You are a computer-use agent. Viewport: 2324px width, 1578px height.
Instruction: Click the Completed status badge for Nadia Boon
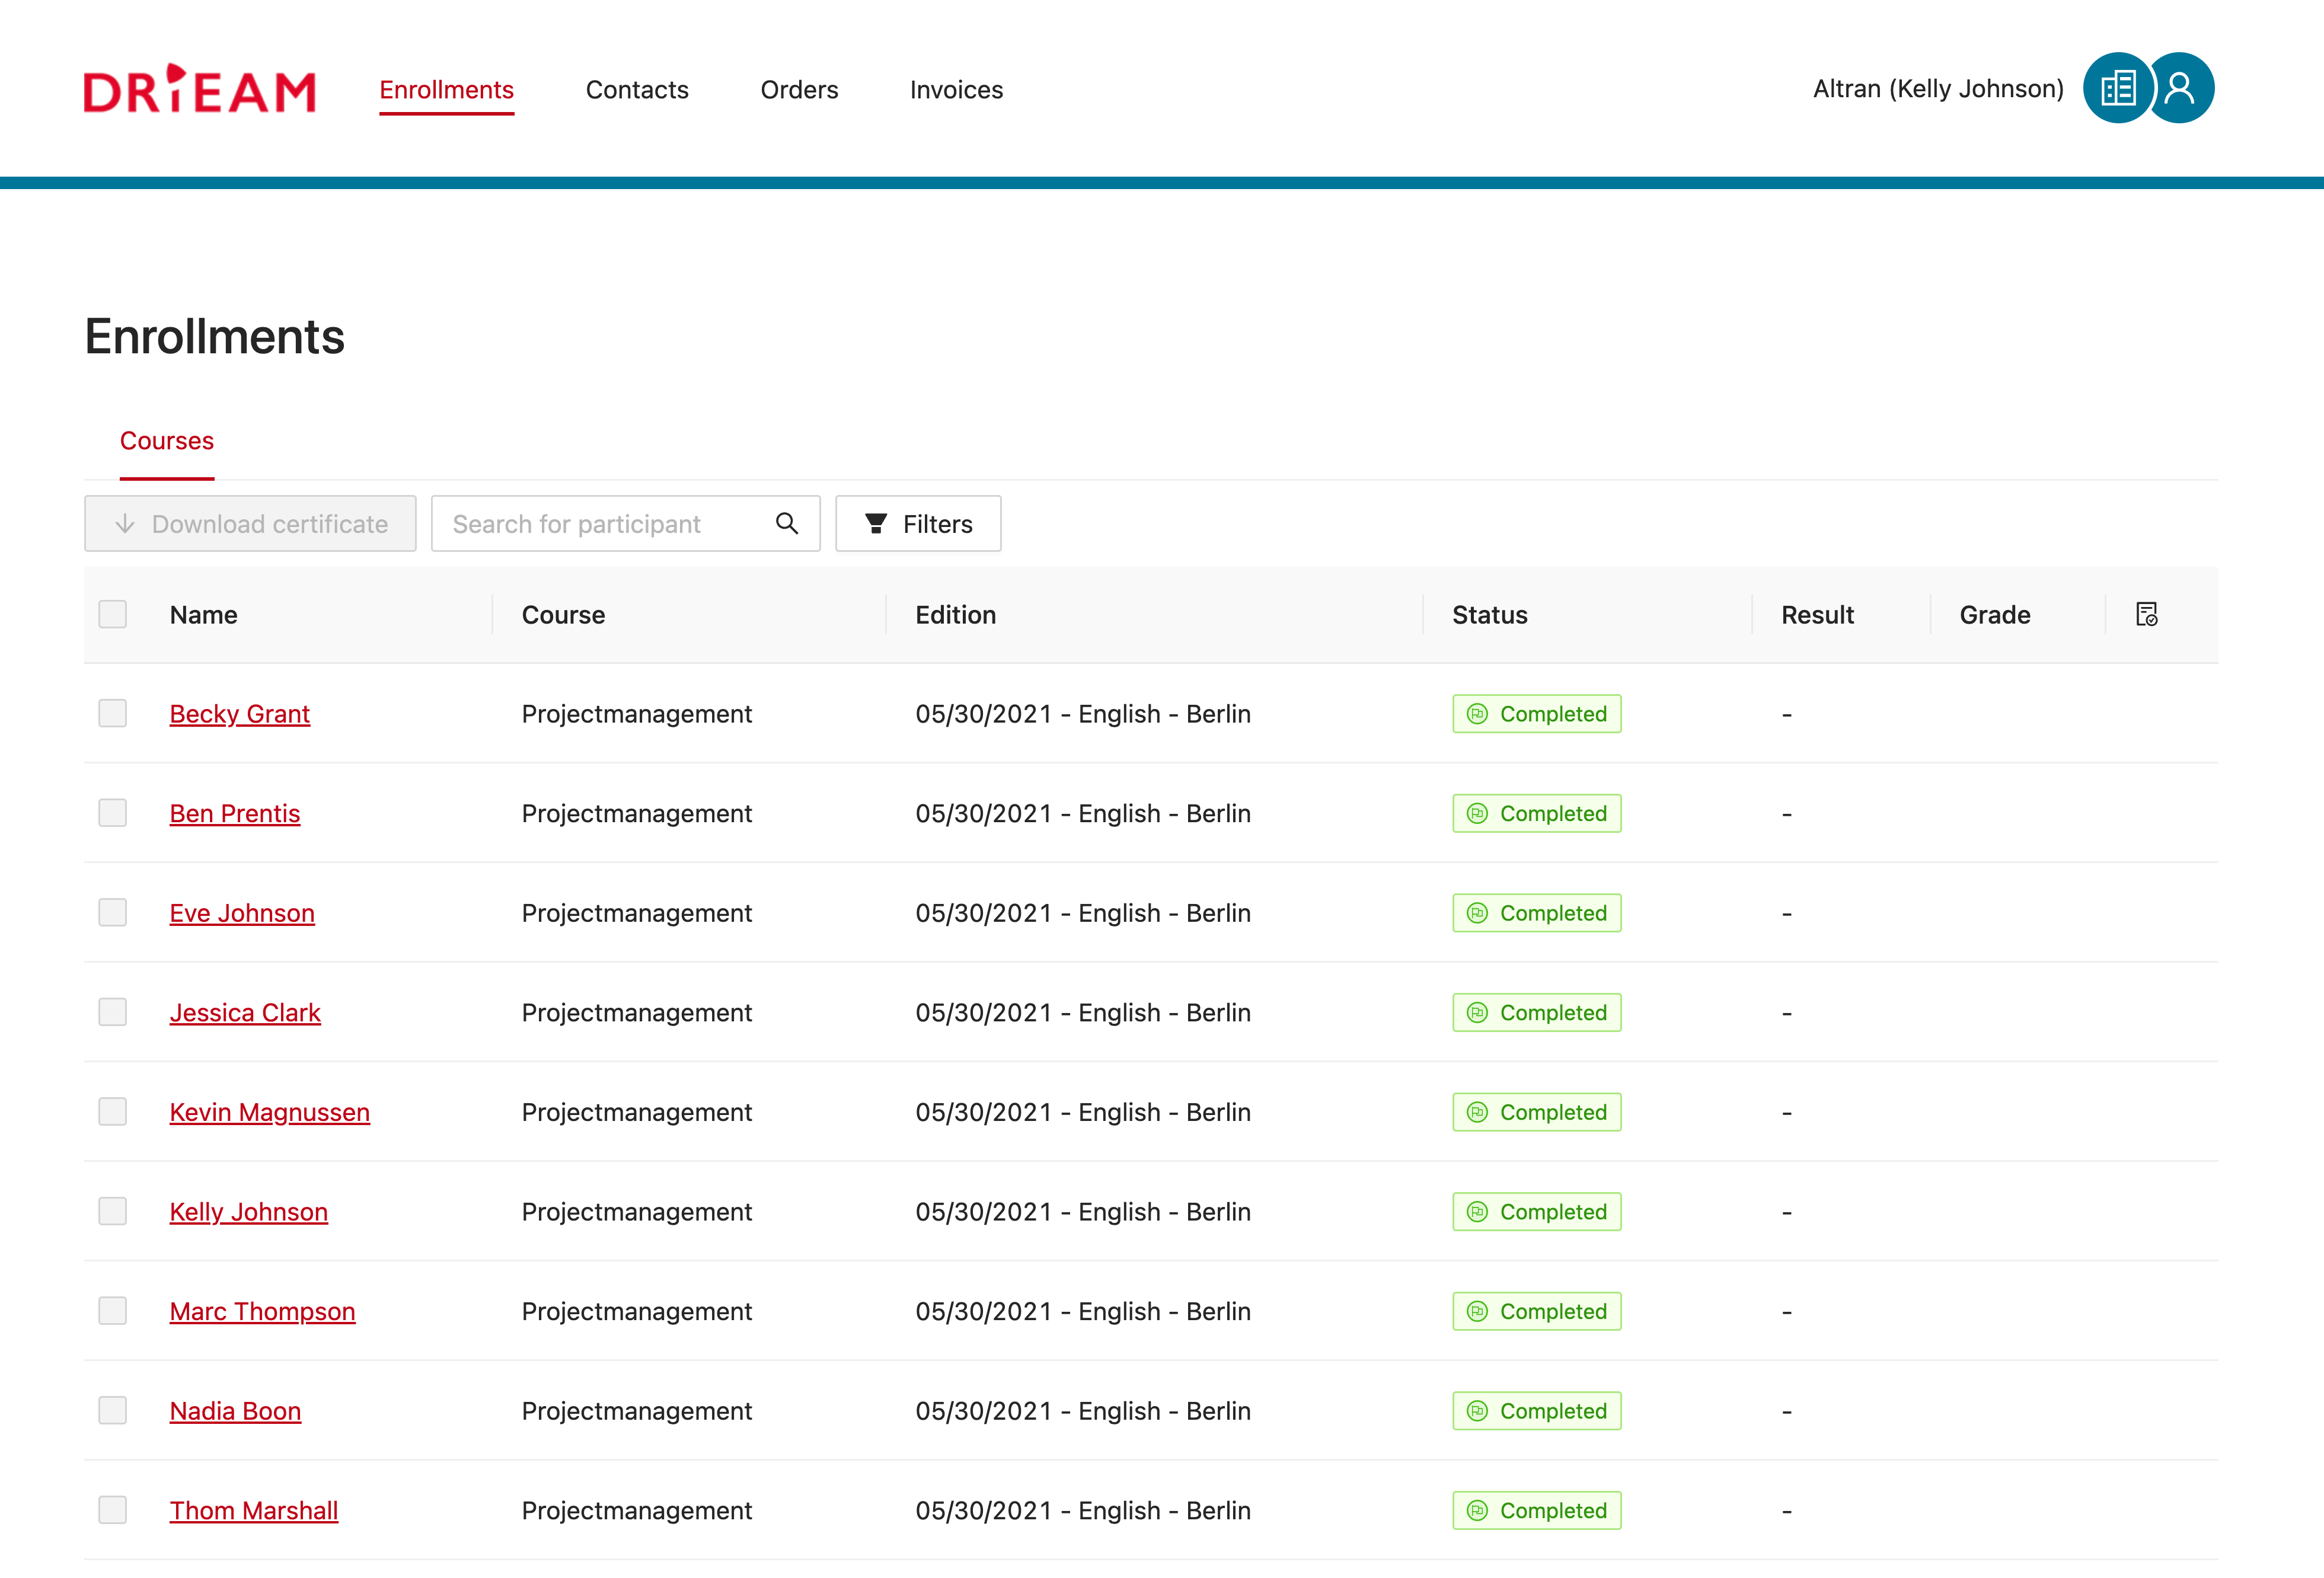[x=1536, y=1410]
